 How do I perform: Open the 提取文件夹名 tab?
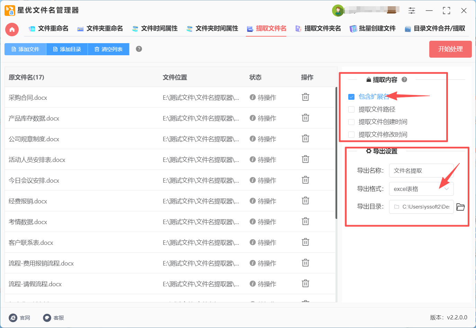pos(318,29)
